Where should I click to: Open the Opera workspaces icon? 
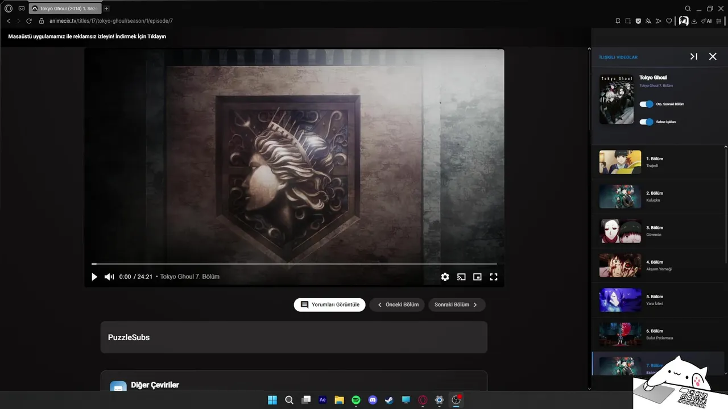pos(22,9)
